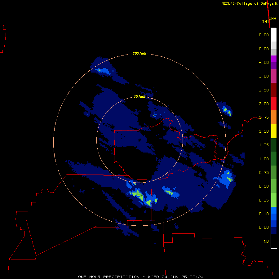Click the 3.00 legend value
This screenshot has height=279, width=279.
point(264,76)
